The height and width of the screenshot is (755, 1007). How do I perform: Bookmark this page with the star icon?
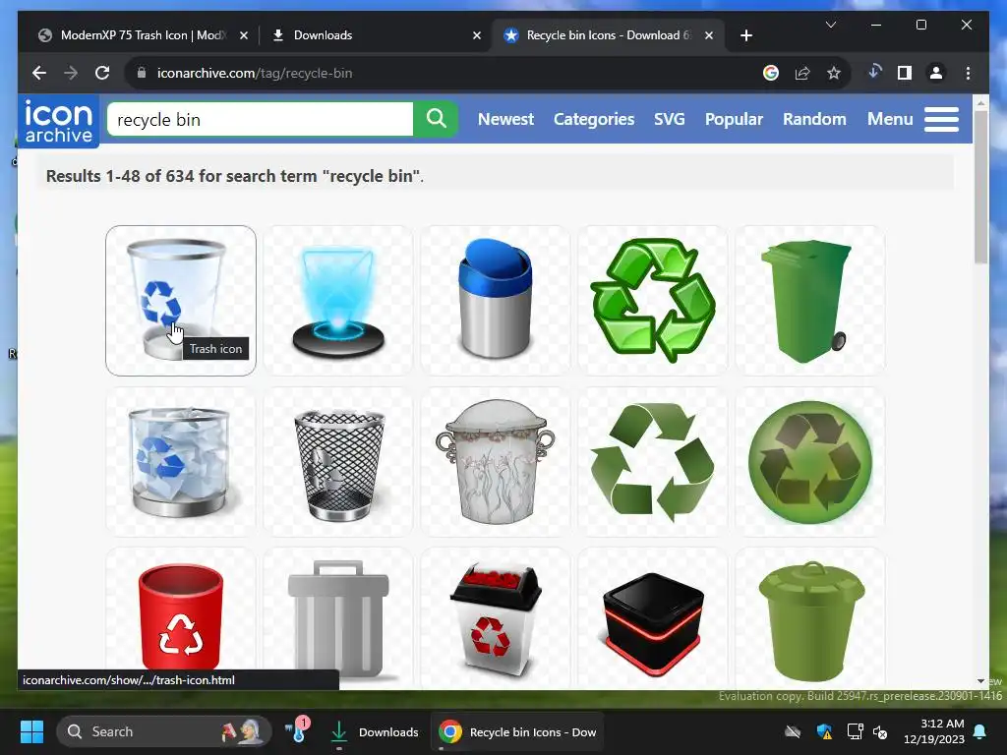834,73
